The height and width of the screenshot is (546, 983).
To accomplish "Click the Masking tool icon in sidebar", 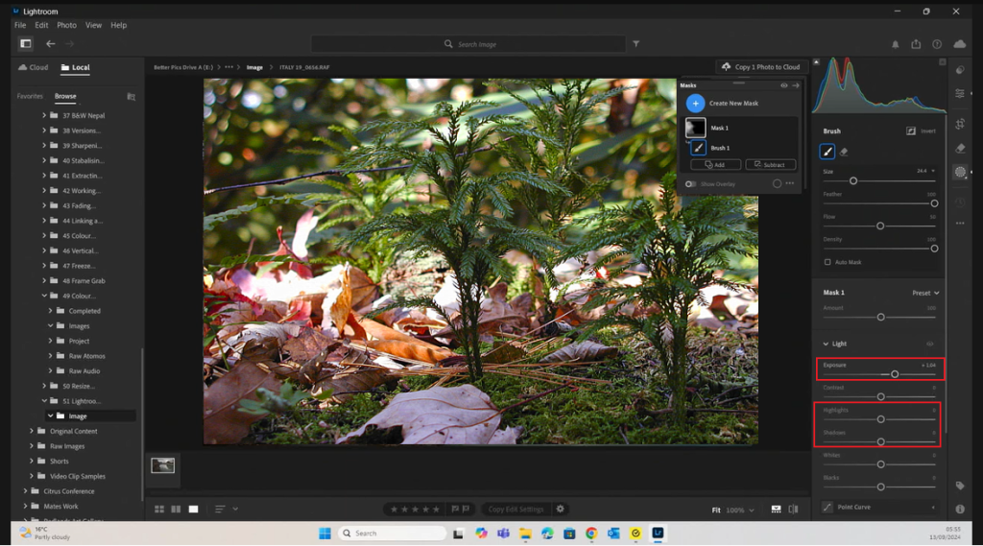I will 960,173.
